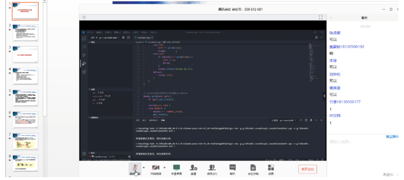The height and width of the screenshot is (180, 404).
Task: Turn on the video camera
Action: pos(155,168)
